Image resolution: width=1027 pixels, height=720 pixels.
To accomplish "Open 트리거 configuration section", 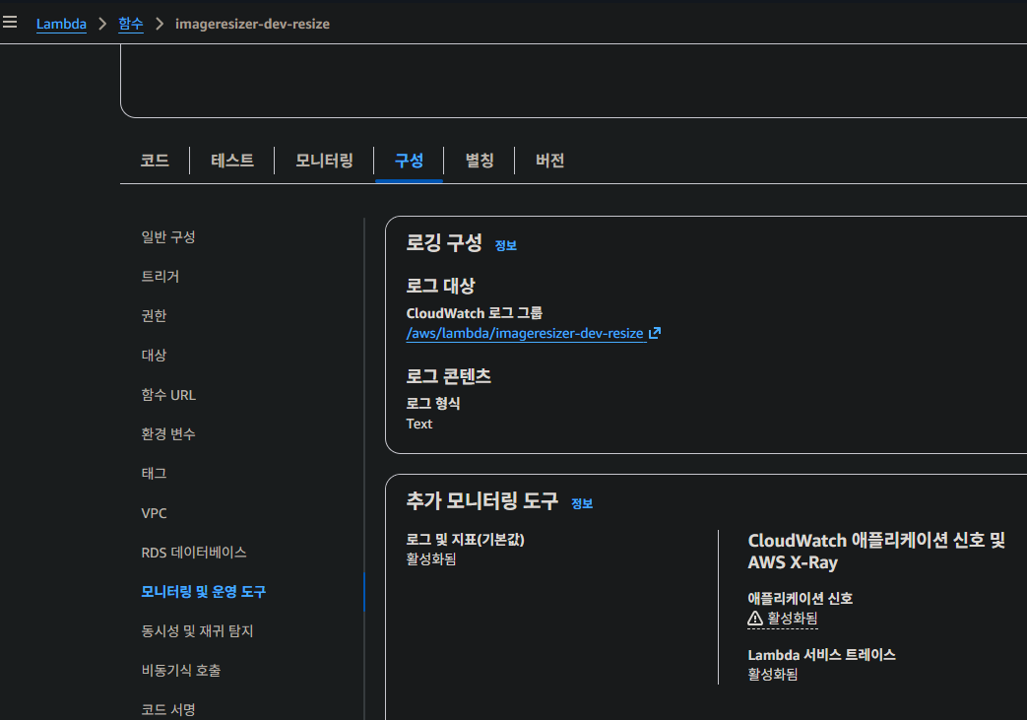I will click(x=160, y=276).
